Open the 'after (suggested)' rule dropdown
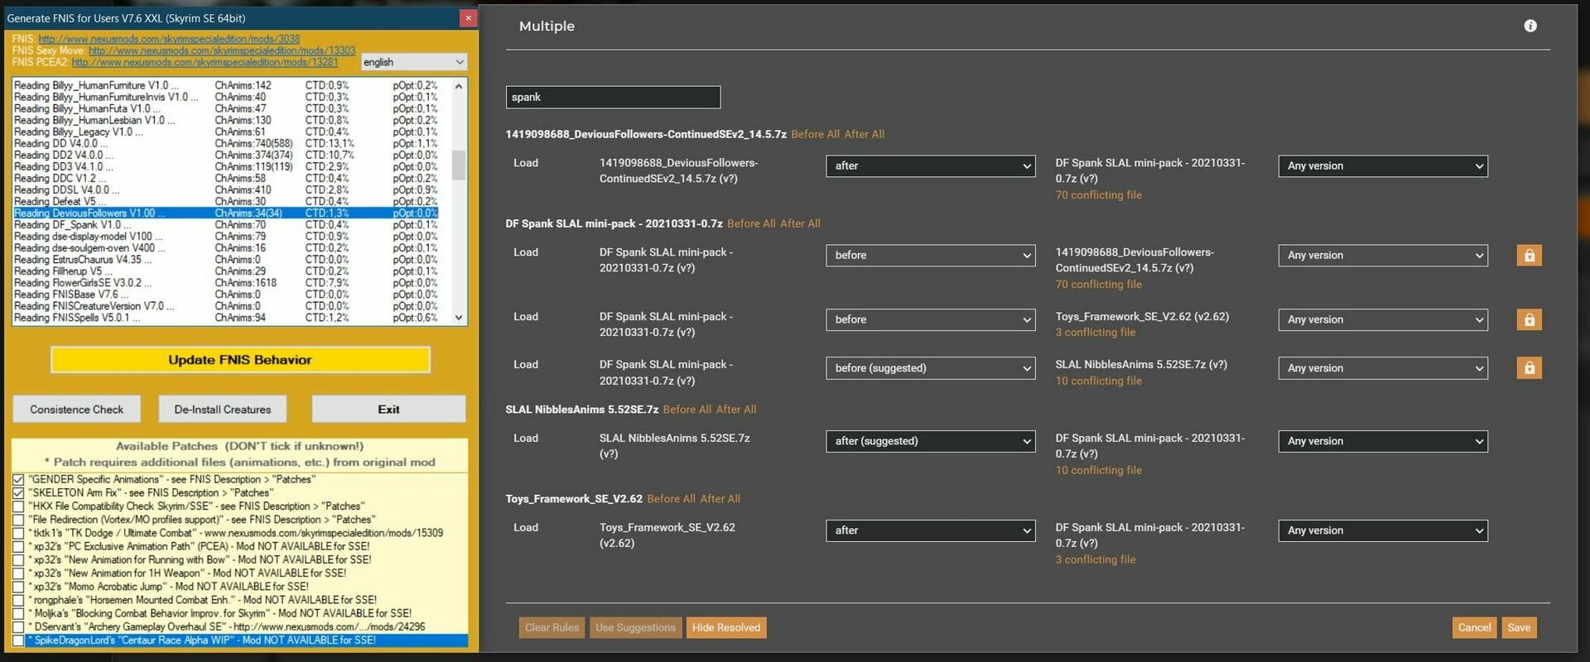The image size is (1590, 662). (930, 441)
